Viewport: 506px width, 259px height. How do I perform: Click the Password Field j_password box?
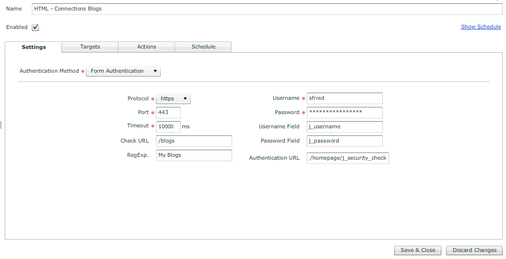[x=344, y=141]
